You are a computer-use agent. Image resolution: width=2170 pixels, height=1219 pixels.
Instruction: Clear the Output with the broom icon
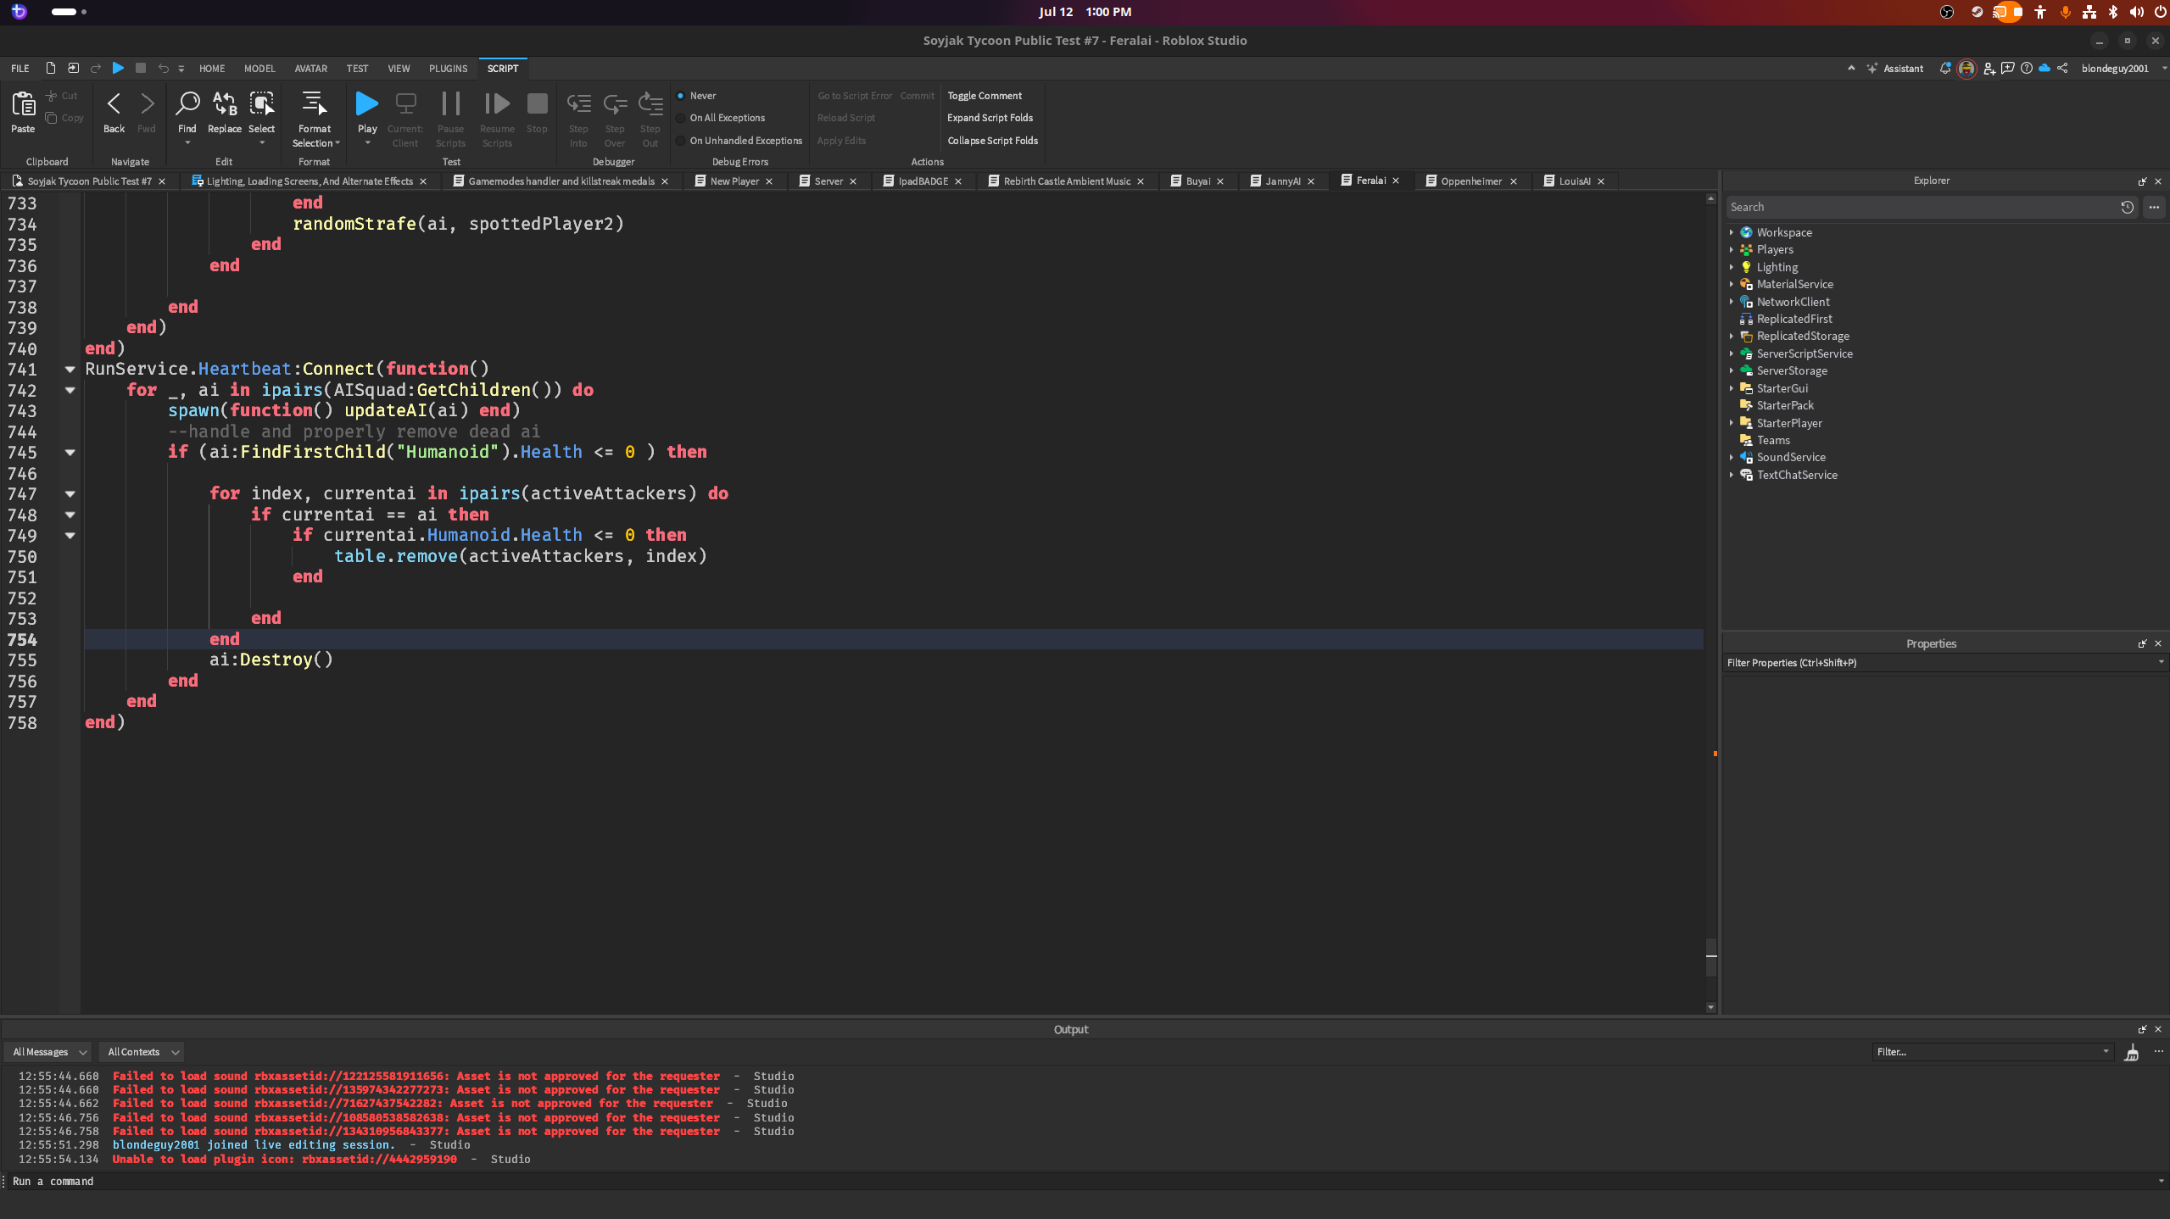[x=2131, y=1052]
